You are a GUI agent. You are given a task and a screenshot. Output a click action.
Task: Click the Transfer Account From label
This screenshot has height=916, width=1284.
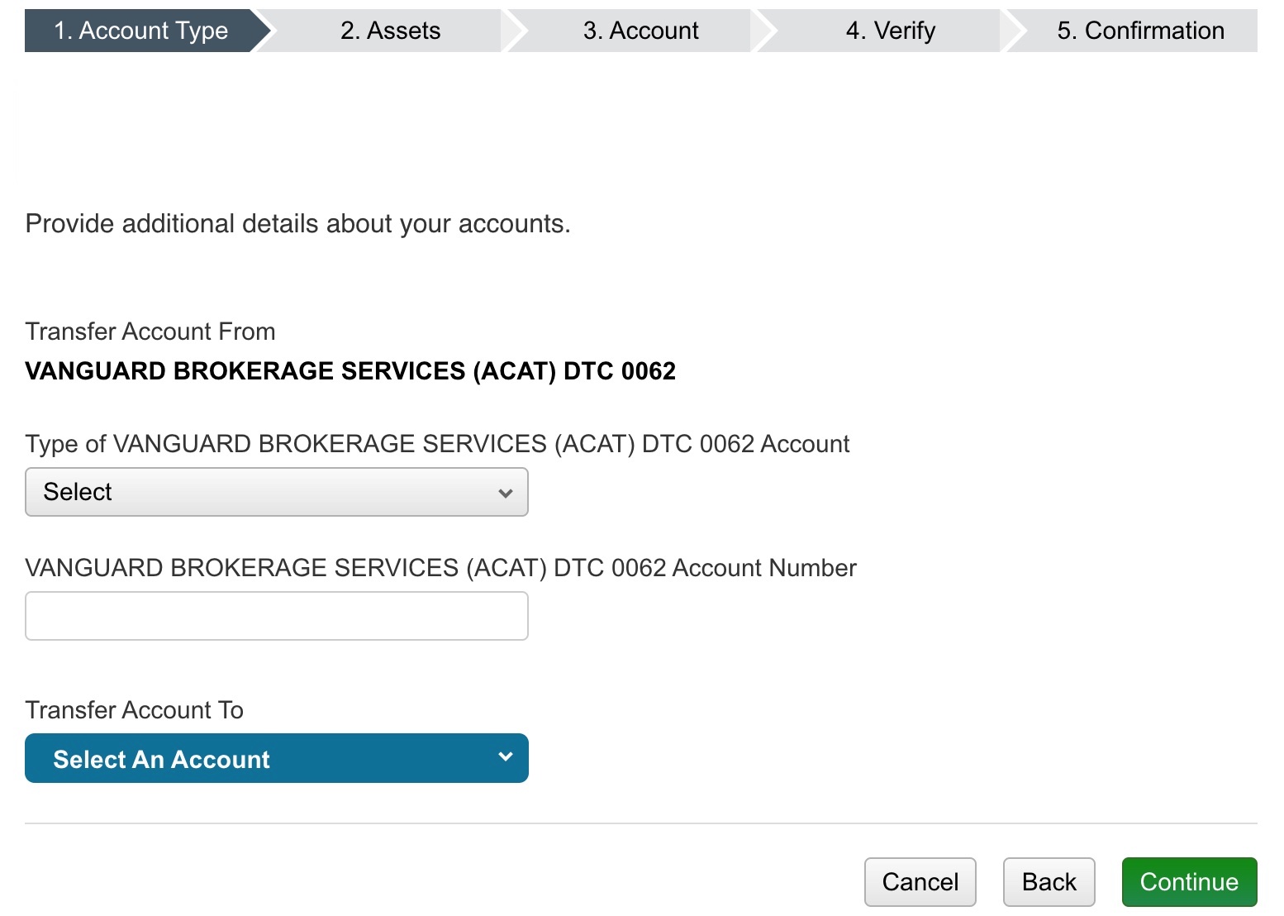click(x=150, y=332)
